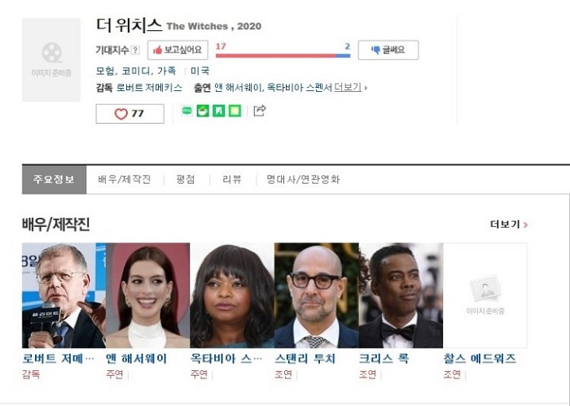Click the 기대지수 question mark help icon

(x=135, y=50)
